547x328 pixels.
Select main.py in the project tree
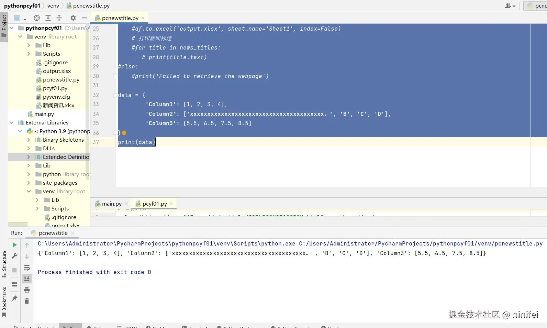tap(44, 114)
